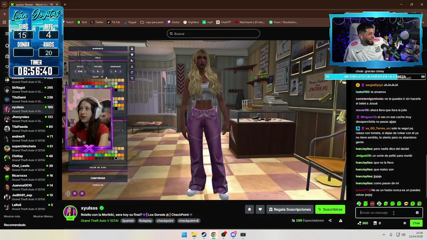This screenshot has height=240, width=427.
Task: Click the green Suscribirse button
Action: point(330,209)
